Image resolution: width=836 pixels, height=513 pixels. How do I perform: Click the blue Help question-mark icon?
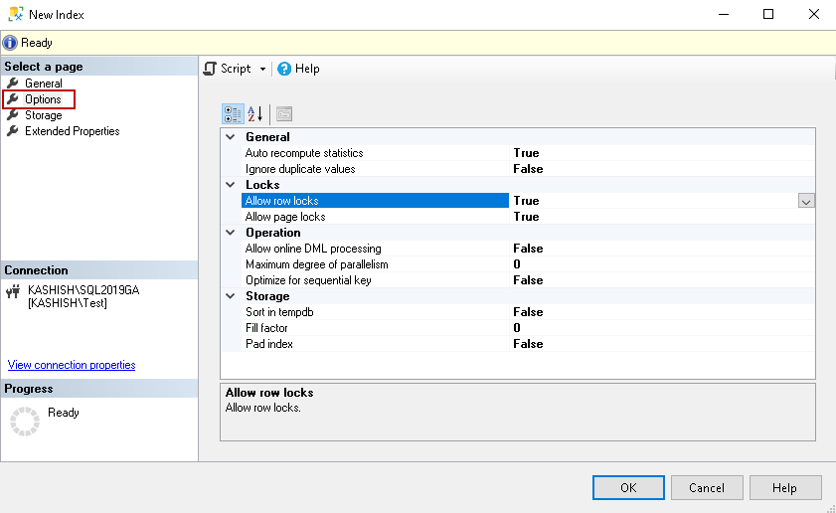[284, 69]
